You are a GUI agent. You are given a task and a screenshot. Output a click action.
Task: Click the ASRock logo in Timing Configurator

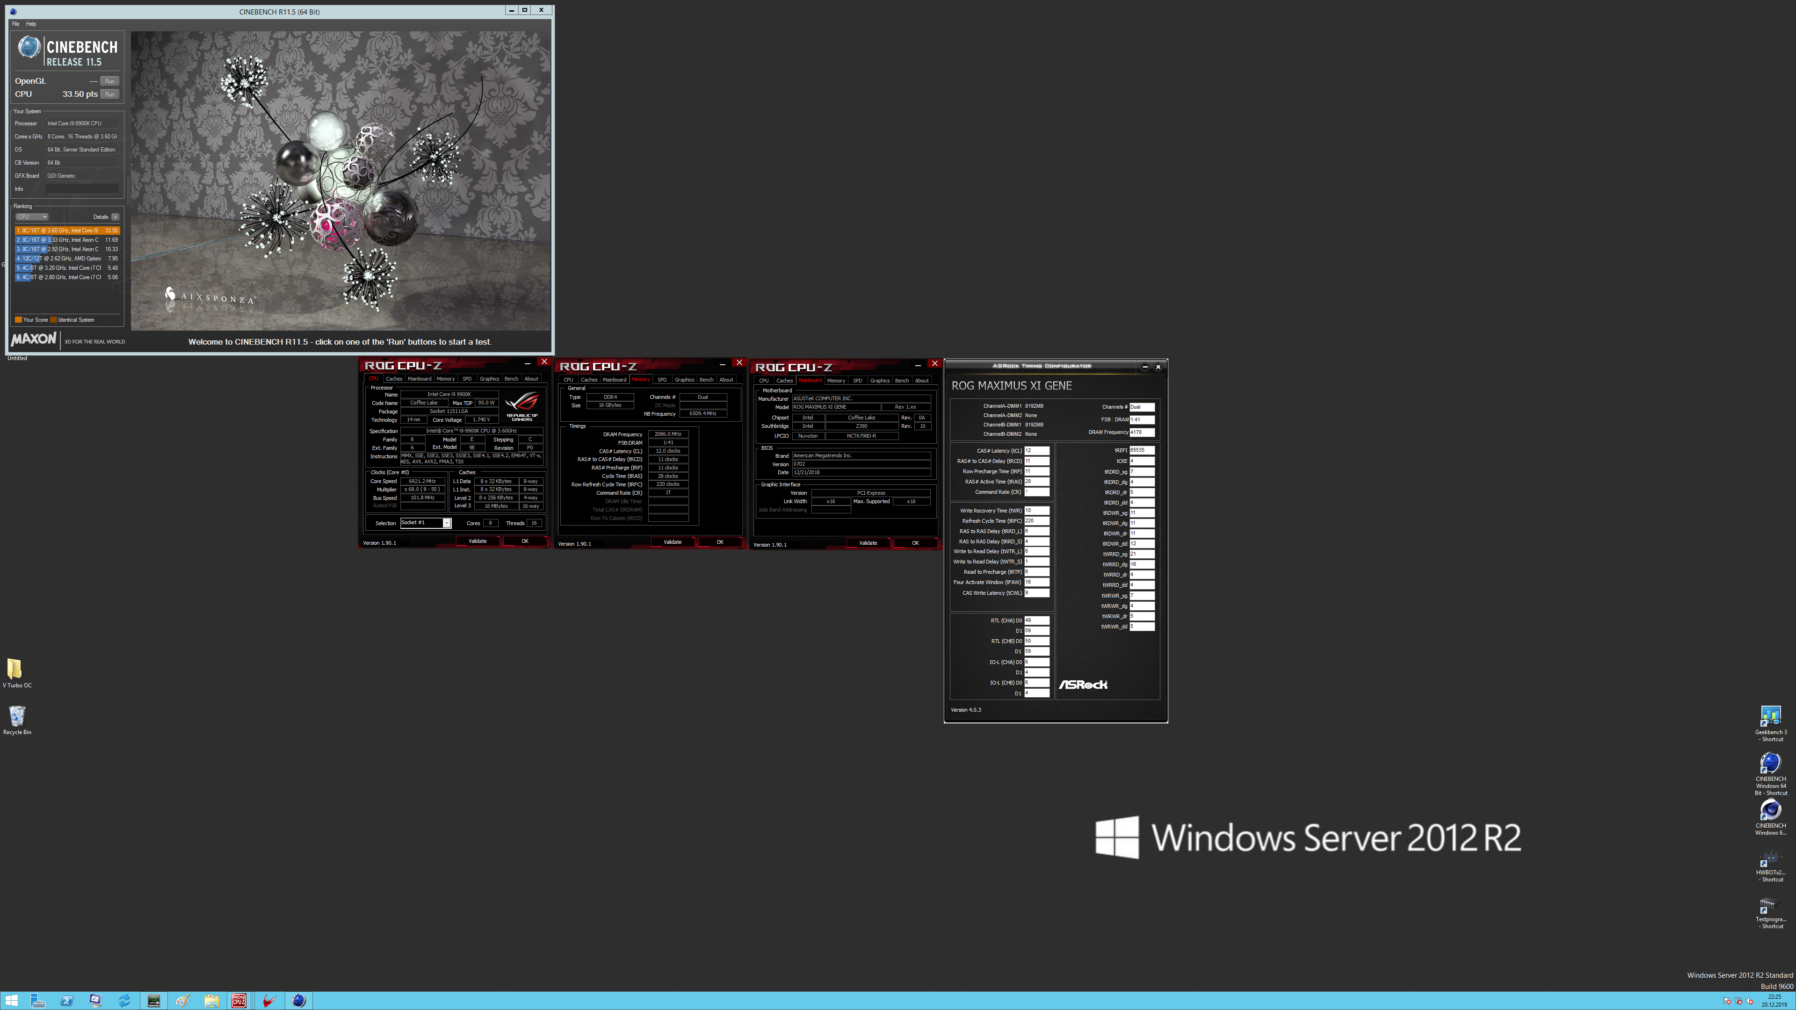1083,685
